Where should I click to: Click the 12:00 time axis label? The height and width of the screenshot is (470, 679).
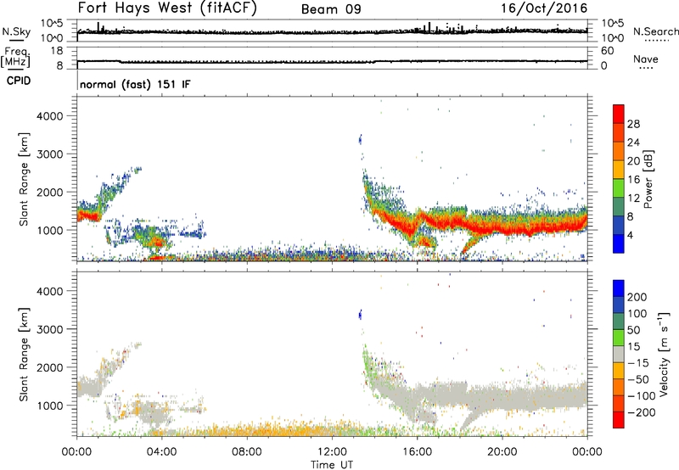click(x=332, y=452)
